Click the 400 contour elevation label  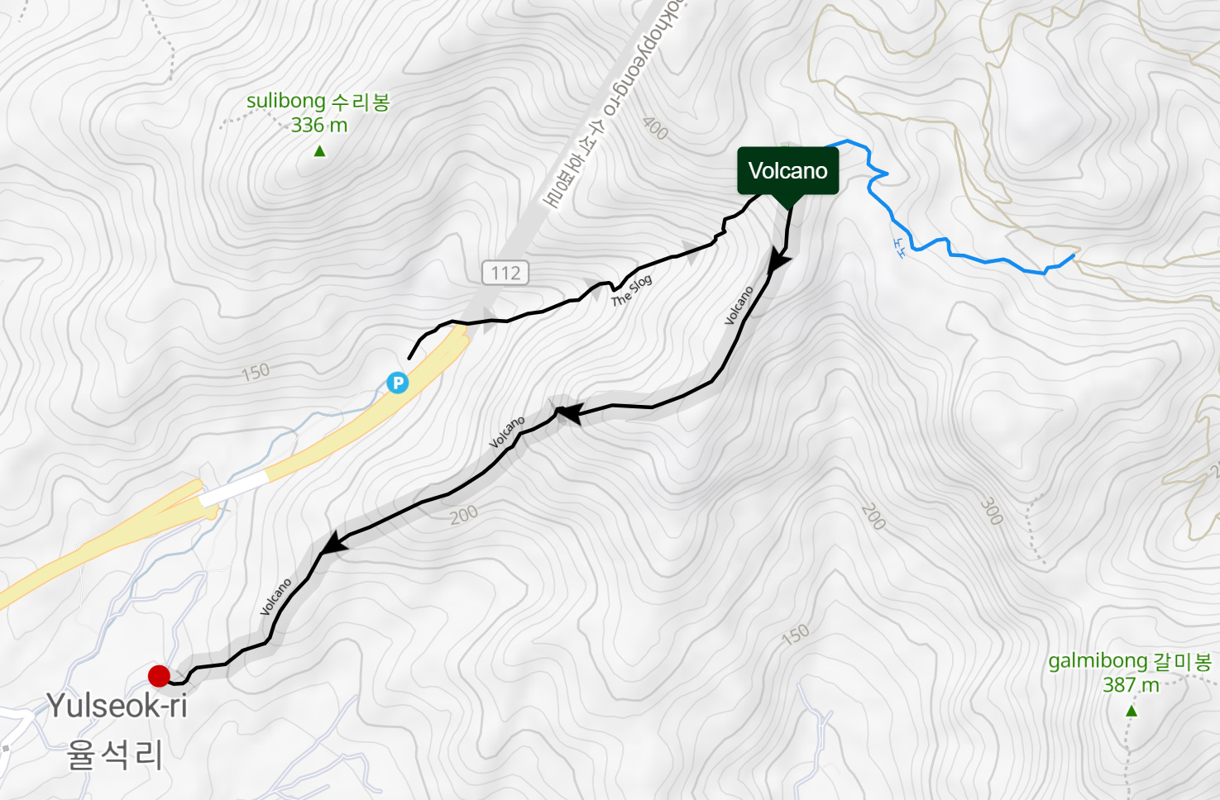pyautogui.click(x=655, y=127)
